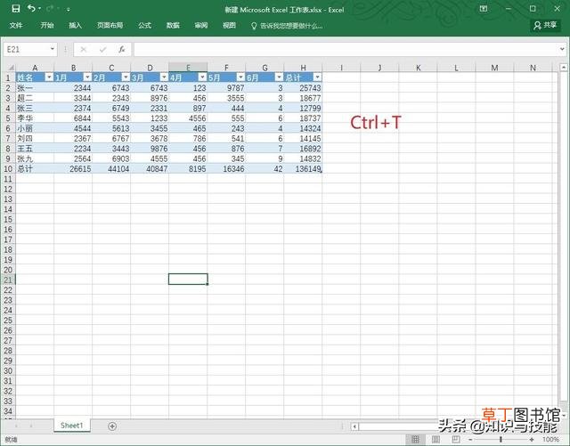
Task: Open the 3月 column filter dropdown
Action: coord(164,77)
